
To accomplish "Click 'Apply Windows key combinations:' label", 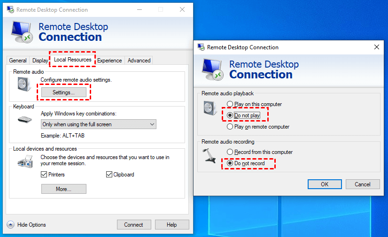I will point(78,114).
